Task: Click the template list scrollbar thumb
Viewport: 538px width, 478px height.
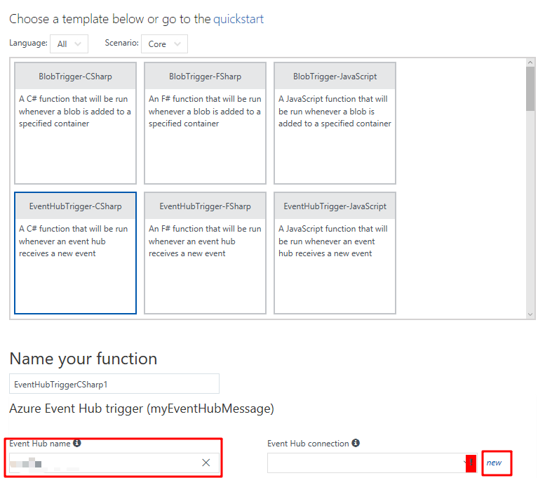Action: click(530, 88)
